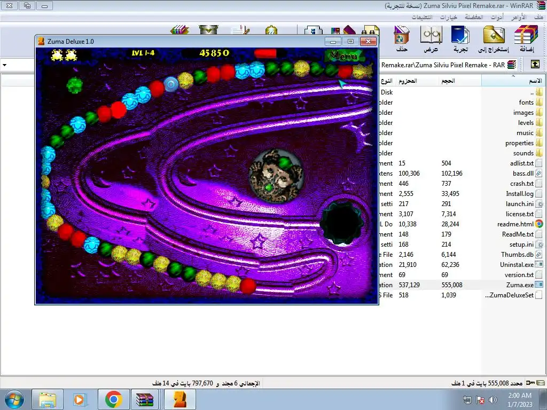
Task: Click the 7,314 size of license.txt
Action: point(449,214)
